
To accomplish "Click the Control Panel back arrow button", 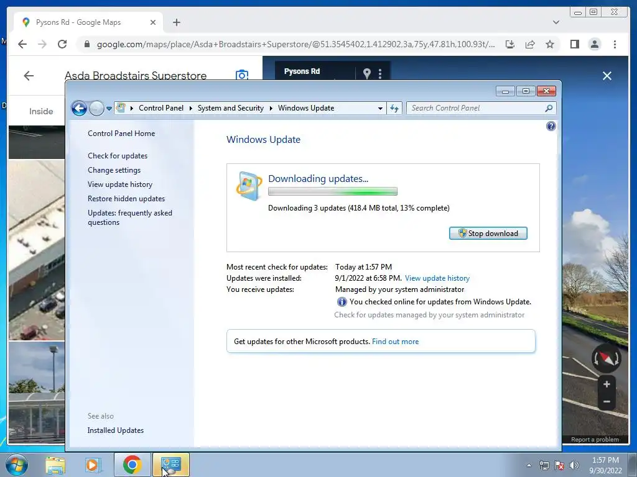I will tap(79, 108).
